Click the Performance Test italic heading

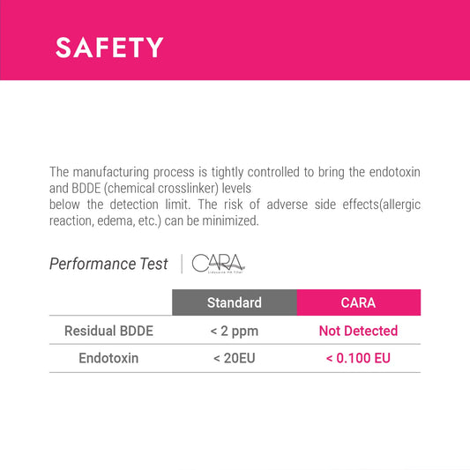[x=108, y=264]
